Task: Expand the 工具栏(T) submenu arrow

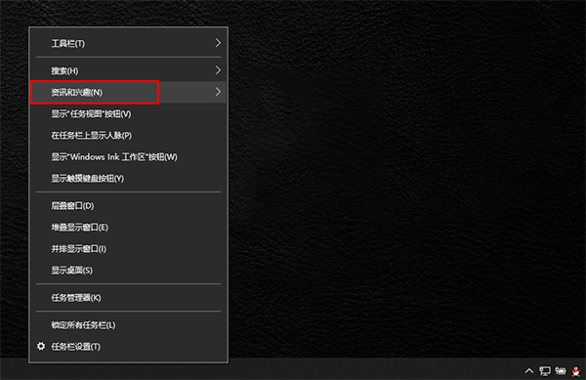Action: point(218,43)
